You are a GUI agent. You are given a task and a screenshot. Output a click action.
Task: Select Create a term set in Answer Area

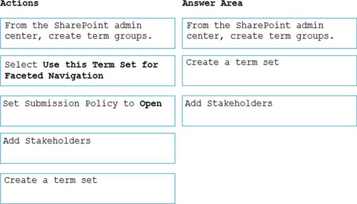pyautogui.click(x=269, y=71)
